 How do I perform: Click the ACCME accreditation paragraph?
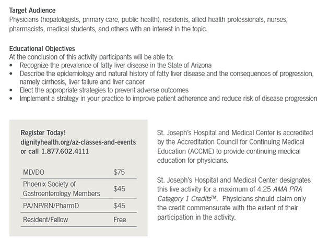(235, 147)
